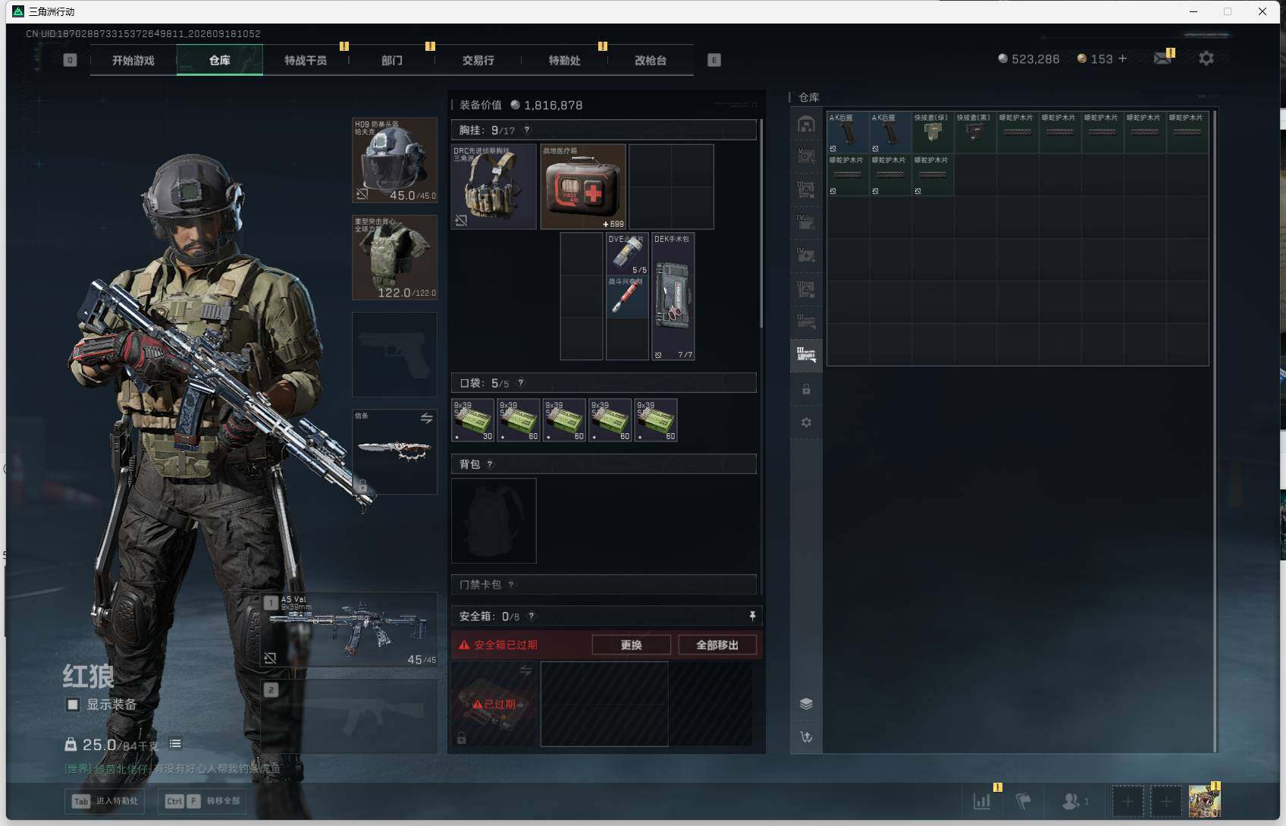Select the tier V storage box icon

[806, 156]
